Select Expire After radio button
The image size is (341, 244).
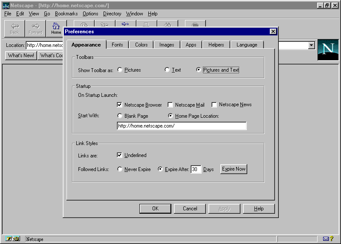click(x=160, y=169)
